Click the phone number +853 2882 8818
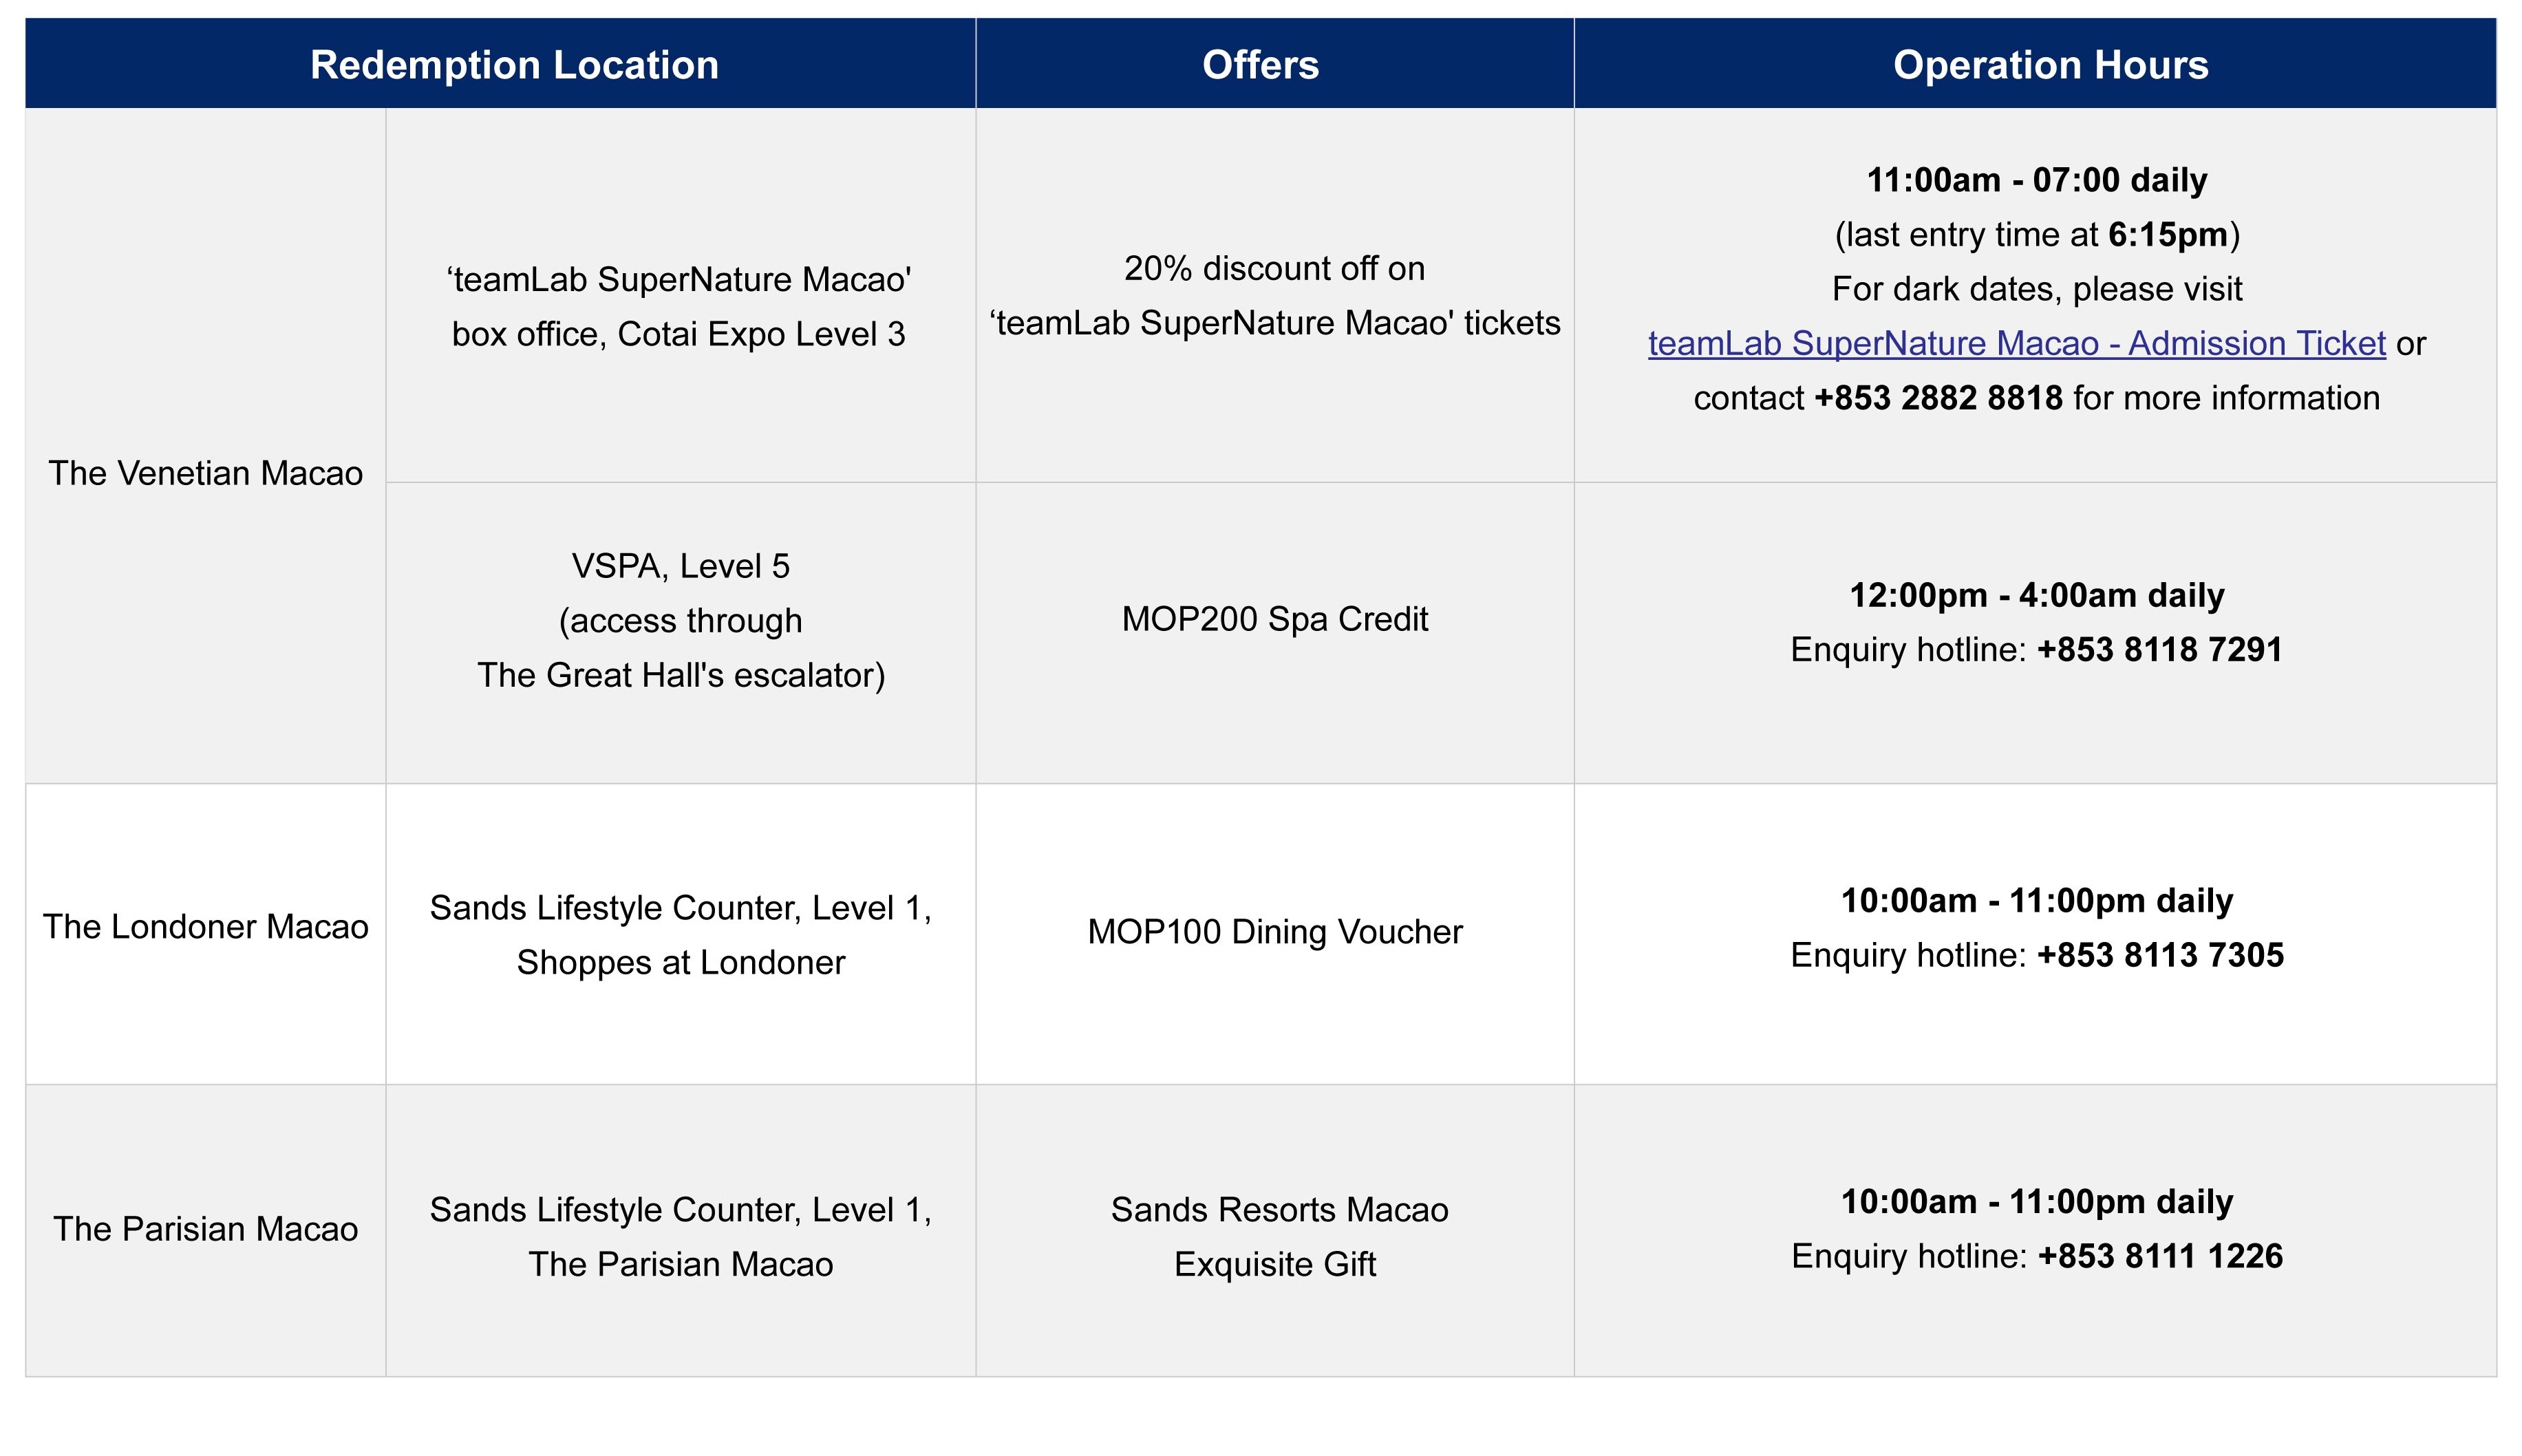The height and width of the screenshot is (1456, 2522). click(1938, 398)
